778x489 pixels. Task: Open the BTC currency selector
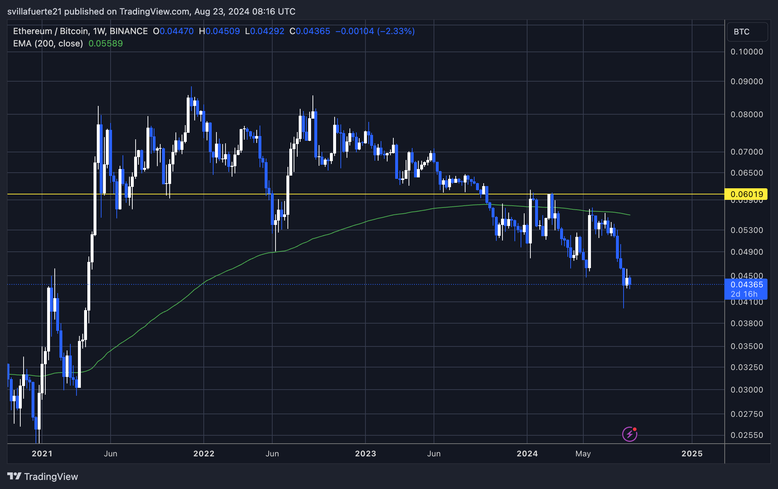point(747,32)
